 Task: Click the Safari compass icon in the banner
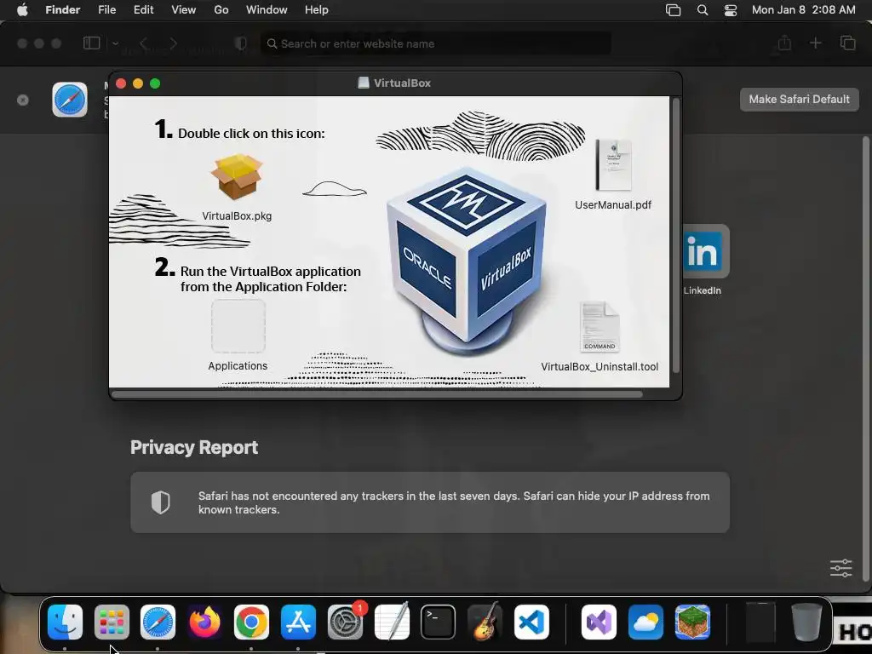[x=70, y=100]
